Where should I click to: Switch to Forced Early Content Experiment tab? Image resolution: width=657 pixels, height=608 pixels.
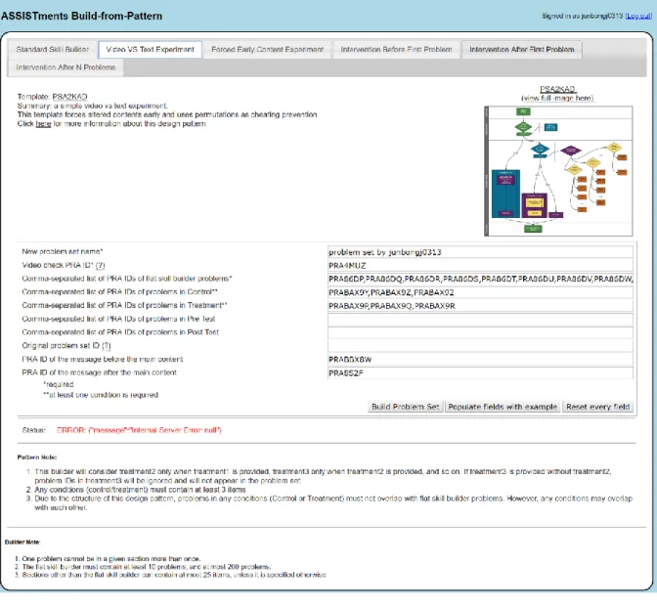pos(267,50)
